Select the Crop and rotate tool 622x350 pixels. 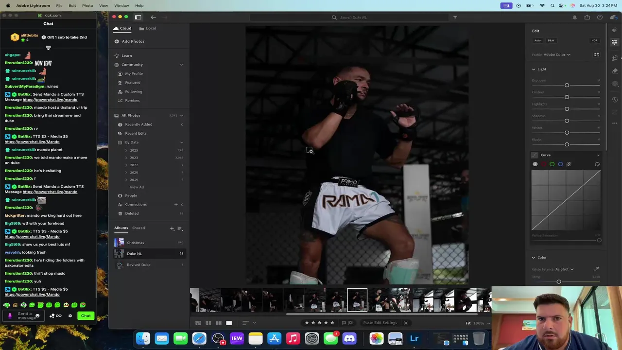coord(615,58)
